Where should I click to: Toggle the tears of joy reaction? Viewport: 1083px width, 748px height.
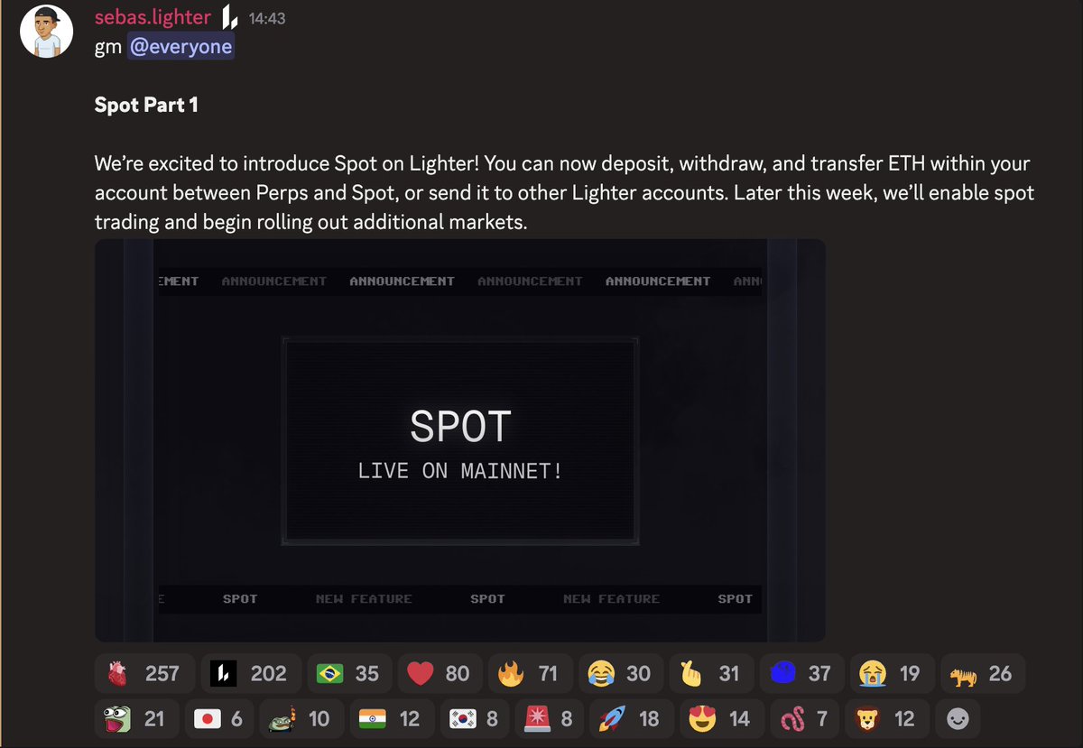tap(620, 673)
